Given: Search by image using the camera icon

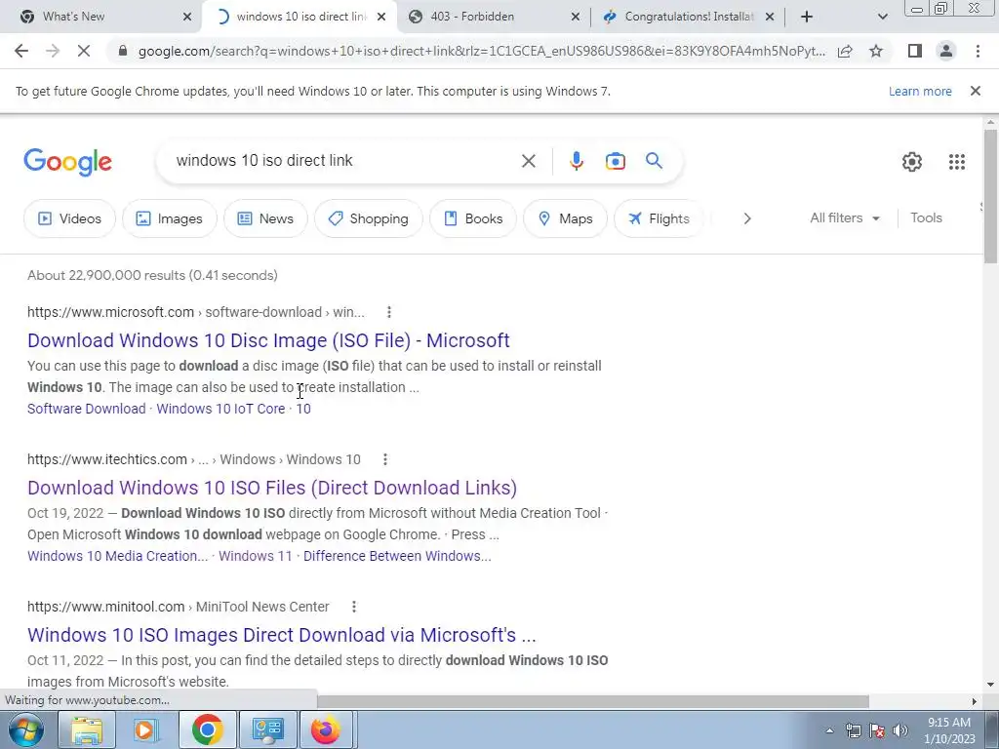Looking at the screenshot, I should point(615,161).
